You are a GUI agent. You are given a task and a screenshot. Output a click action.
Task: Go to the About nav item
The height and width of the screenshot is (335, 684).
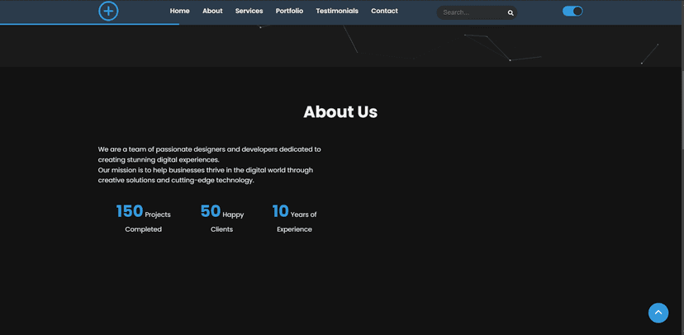tap(212, 11)
